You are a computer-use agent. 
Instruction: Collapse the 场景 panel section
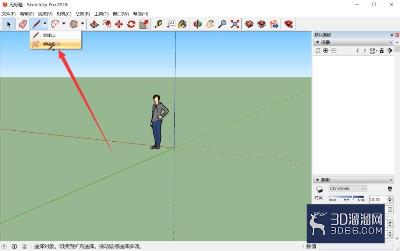coord(318,42)
